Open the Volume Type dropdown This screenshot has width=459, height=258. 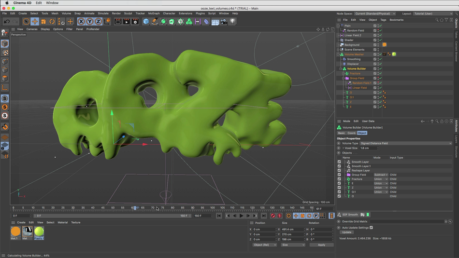pos(406,143)
